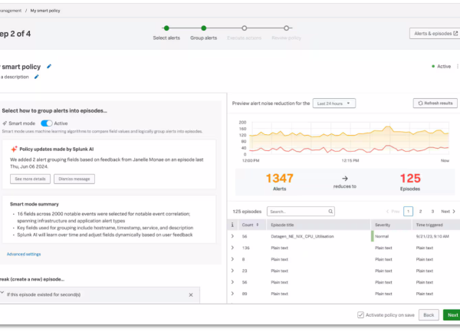The image size is (460, 332).
Task: Collapse the 'If this episode existed' condition
Action: coord(2,293)
